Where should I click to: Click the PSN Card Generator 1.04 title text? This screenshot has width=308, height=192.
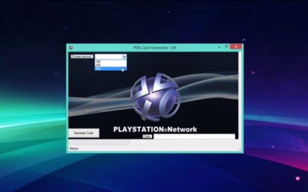pos(155,48)
